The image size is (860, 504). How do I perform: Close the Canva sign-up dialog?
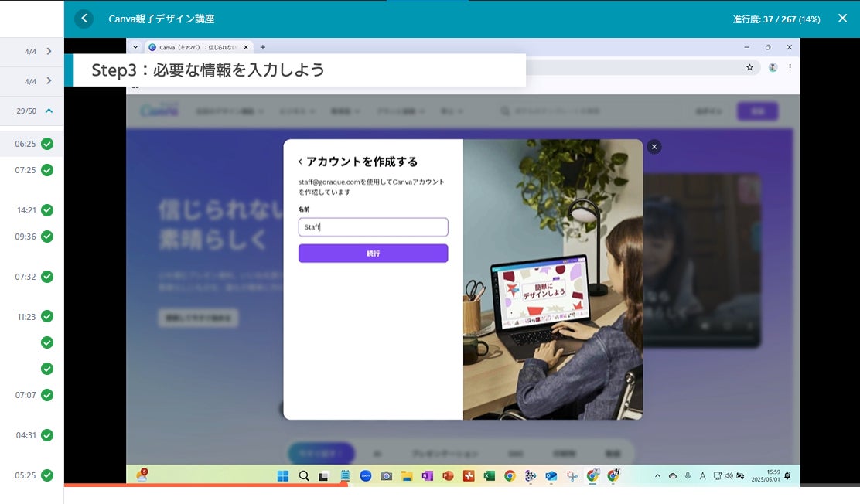click(x=654, y=146)
